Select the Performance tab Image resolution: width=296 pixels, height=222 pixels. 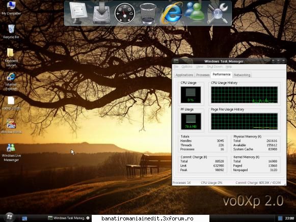[x=222, y=74]
